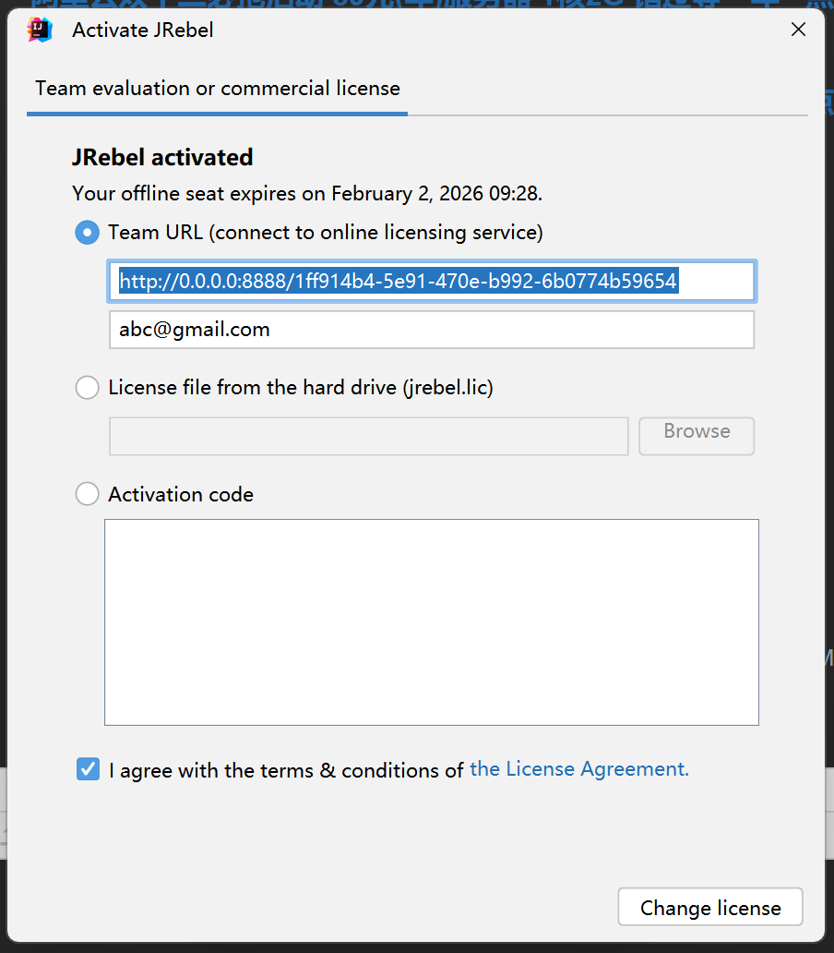
Task: Click the empty license file path field
Action: point(369,436)
